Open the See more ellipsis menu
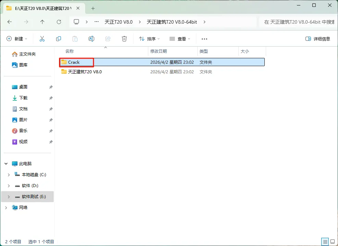This screenshot has width=338, height=246. 204,39
